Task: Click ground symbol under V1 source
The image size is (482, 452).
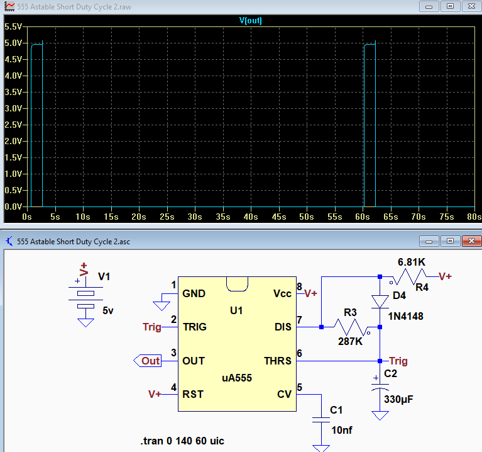Action: click(85, 322)
